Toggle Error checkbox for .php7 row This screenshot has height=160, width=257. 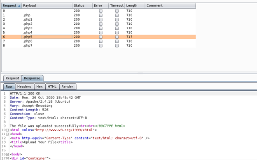pyautogui.click(x=100, y=46)
